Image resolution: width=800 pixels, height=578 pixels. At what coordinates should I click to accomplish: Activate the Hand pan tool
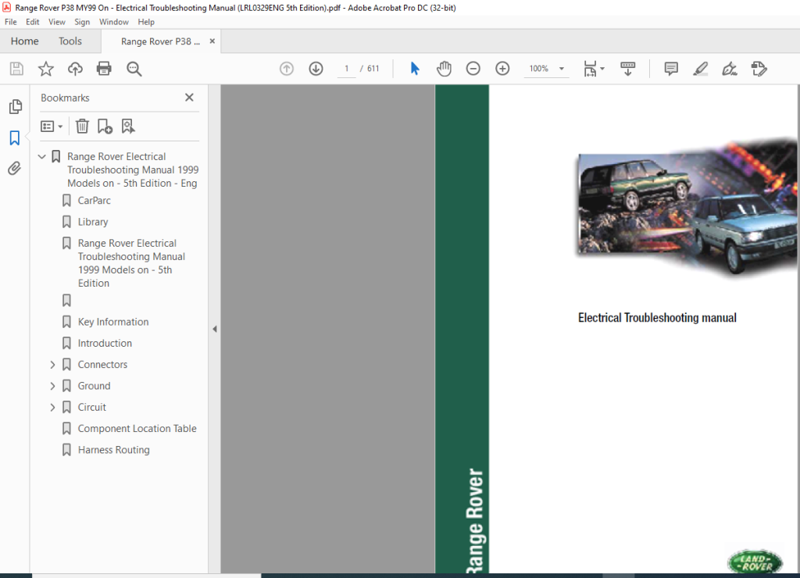(x=444, y=69)
